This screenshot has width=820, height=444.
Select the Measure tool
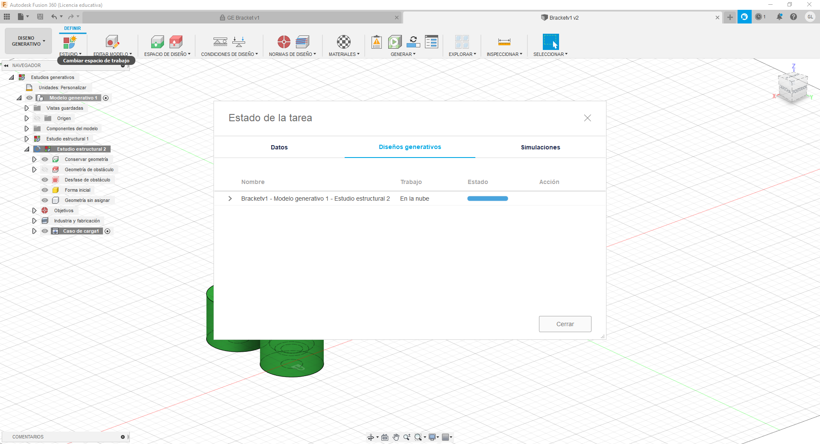pos(504,42)
